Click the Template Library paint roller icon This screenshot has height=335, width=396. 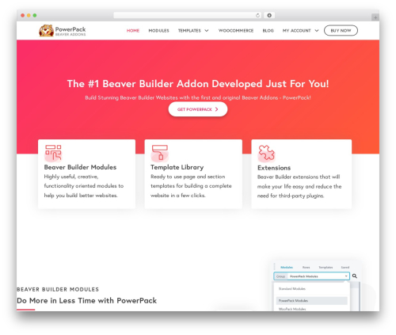tap(160, 153)
